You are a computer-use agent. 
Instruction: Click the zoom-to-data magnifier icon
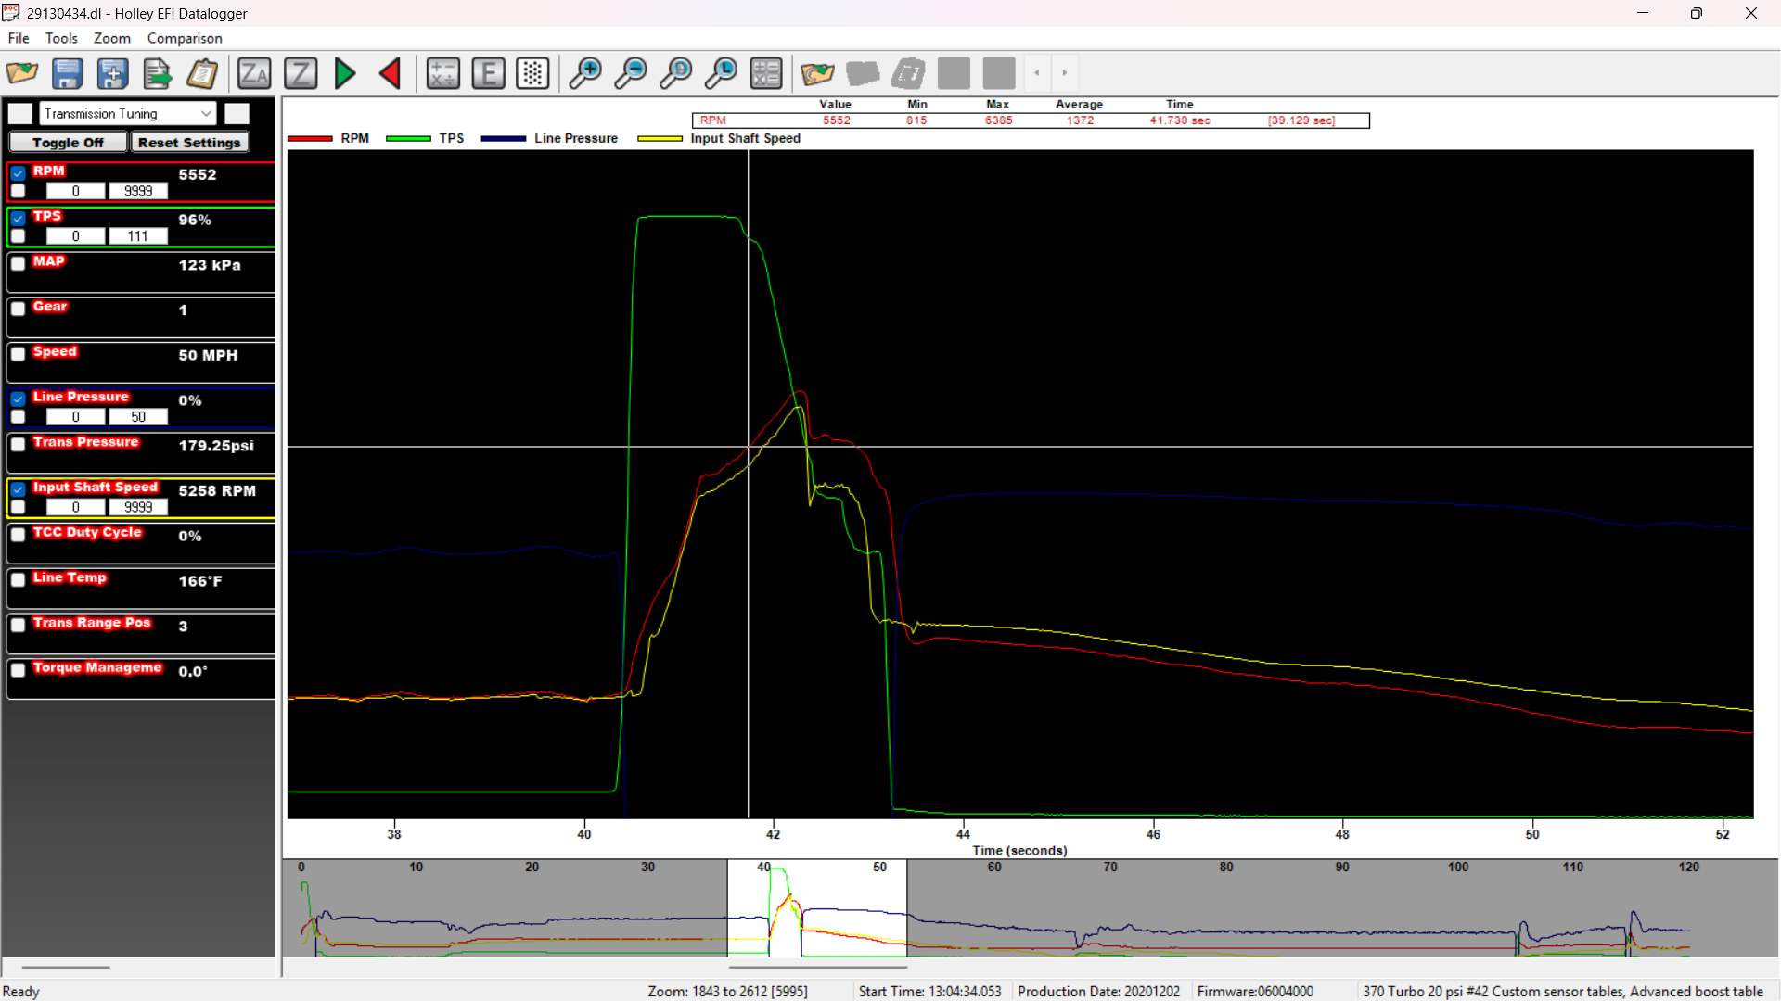pyautogui.click(x=675, y=73)
